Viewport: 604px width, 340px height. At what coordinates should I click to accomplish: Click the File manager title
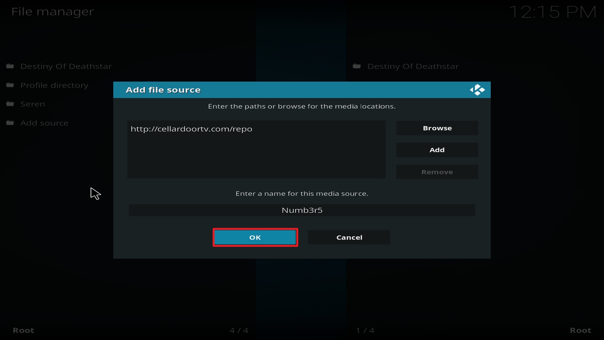(x=53, y=12)
